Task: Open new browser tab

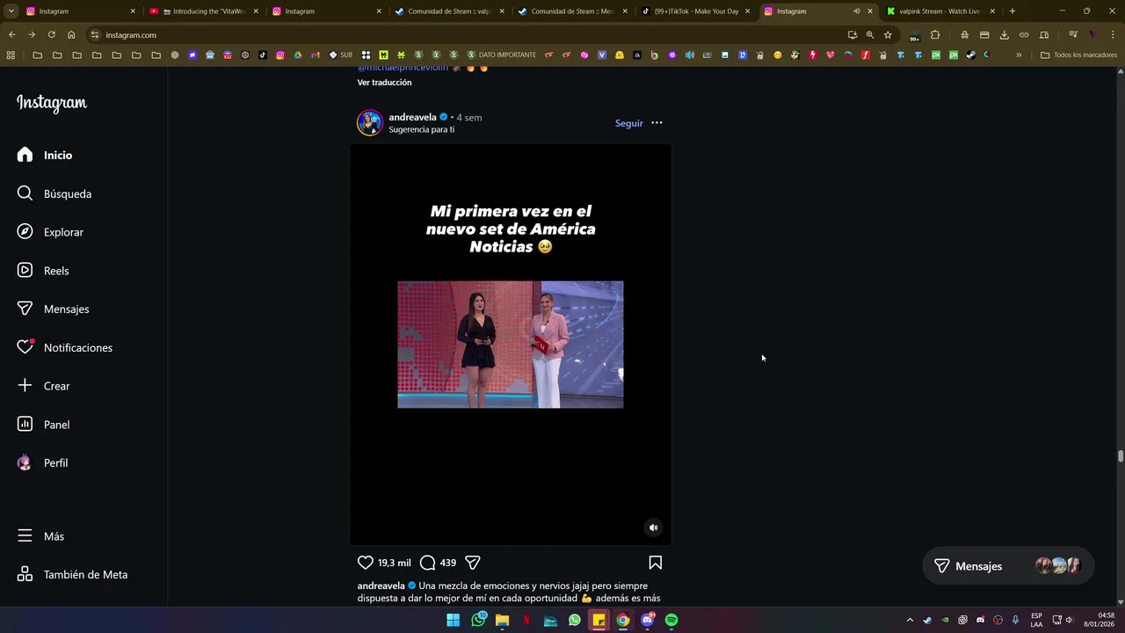Action: (1012, 11)
